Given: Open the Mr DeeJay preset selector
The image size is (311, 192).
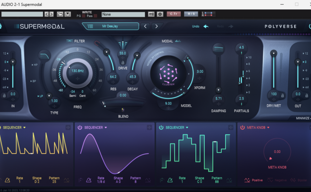Looking at the screenshot, I should (110, 26).
